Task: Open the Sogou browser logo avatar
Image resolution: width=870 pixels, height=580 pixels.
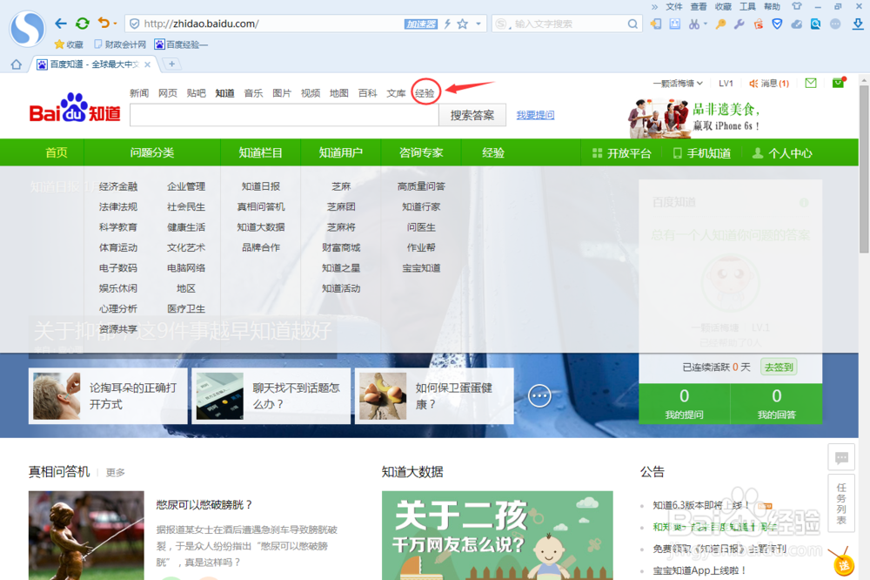Action: point(27,29)
